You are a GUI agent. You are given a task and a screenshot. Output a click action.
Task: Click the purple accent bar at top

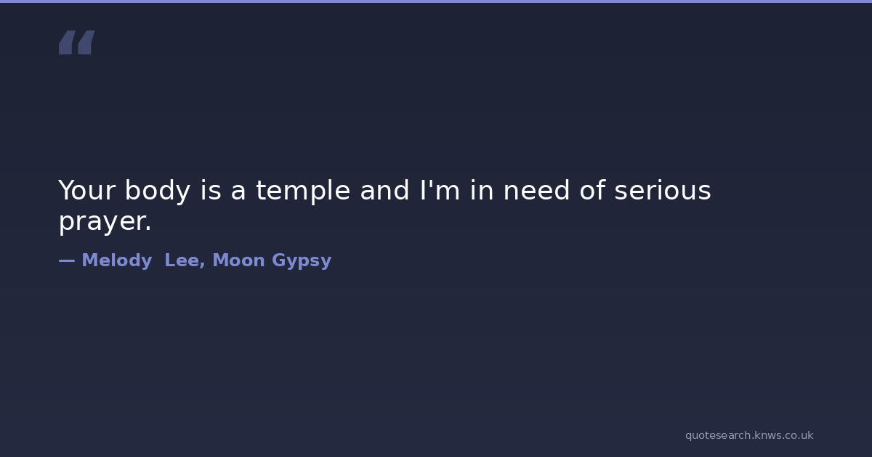click(x=436, y=1)
